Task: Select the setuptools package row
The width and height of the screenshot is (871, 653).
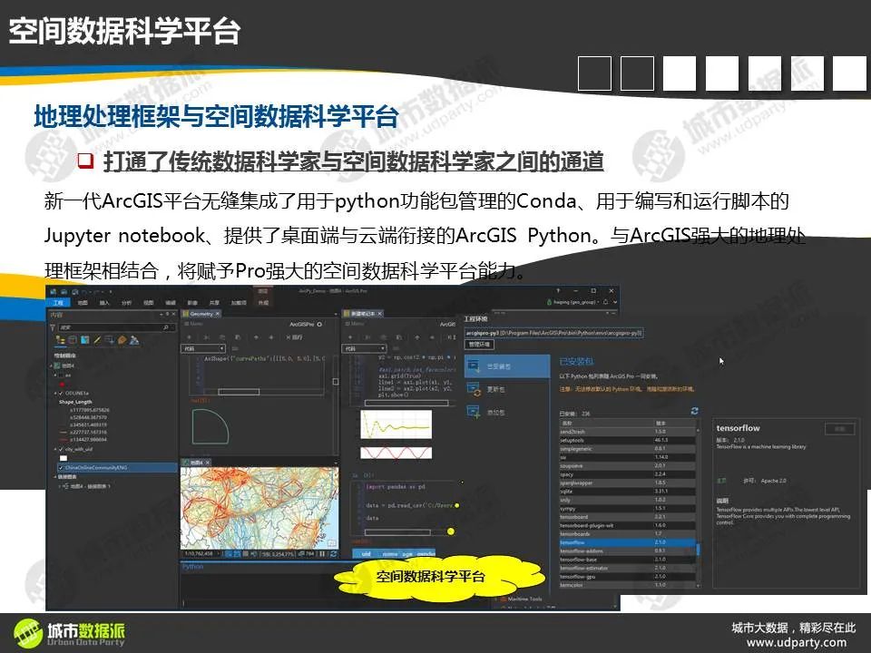Action: coord(627,441)
